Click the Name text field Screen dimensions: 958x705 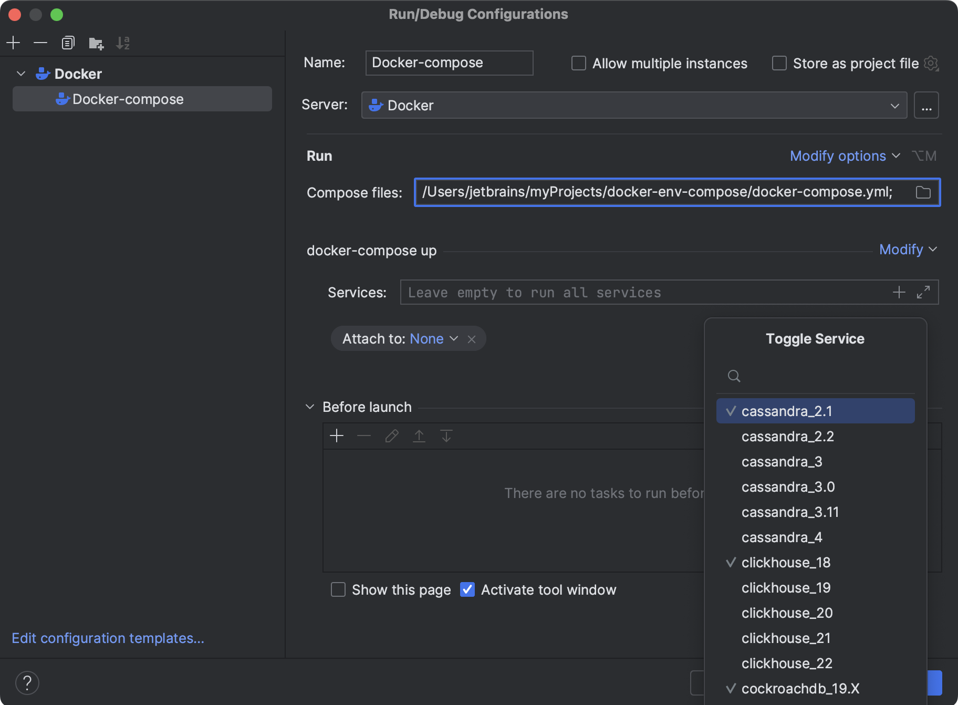point(449,63)
